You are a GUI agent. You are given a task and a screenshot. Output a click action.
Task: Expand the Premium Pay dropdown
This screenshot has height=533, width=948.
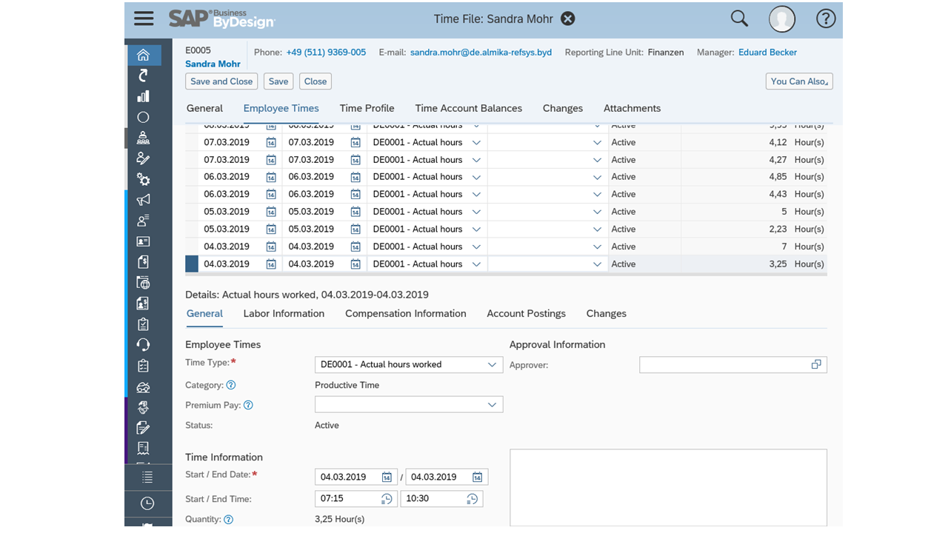(492, 405)
